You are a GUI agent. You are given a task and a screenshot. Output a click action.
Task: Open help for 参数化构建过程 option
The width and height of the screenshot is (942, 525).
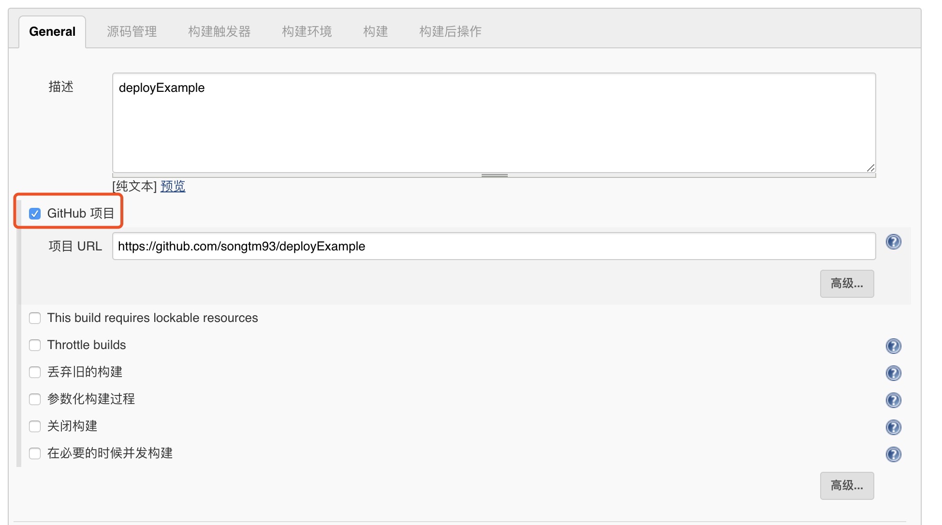[x=893, y=400]
